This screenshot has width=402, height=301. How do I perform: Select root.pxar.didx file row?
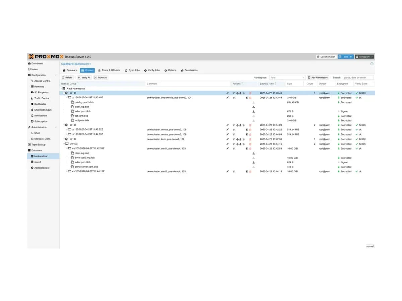tap(217, 120)
